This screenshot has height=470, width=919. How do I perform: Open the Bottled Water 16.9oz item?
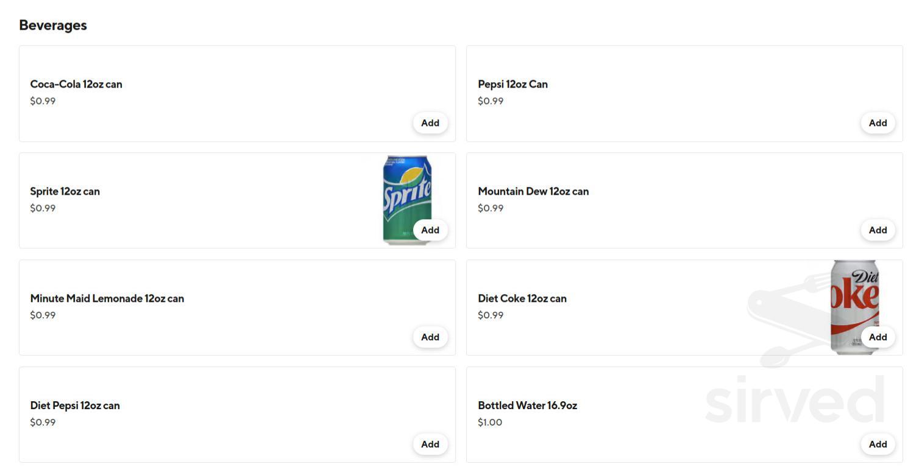click(x=527, y=405)
